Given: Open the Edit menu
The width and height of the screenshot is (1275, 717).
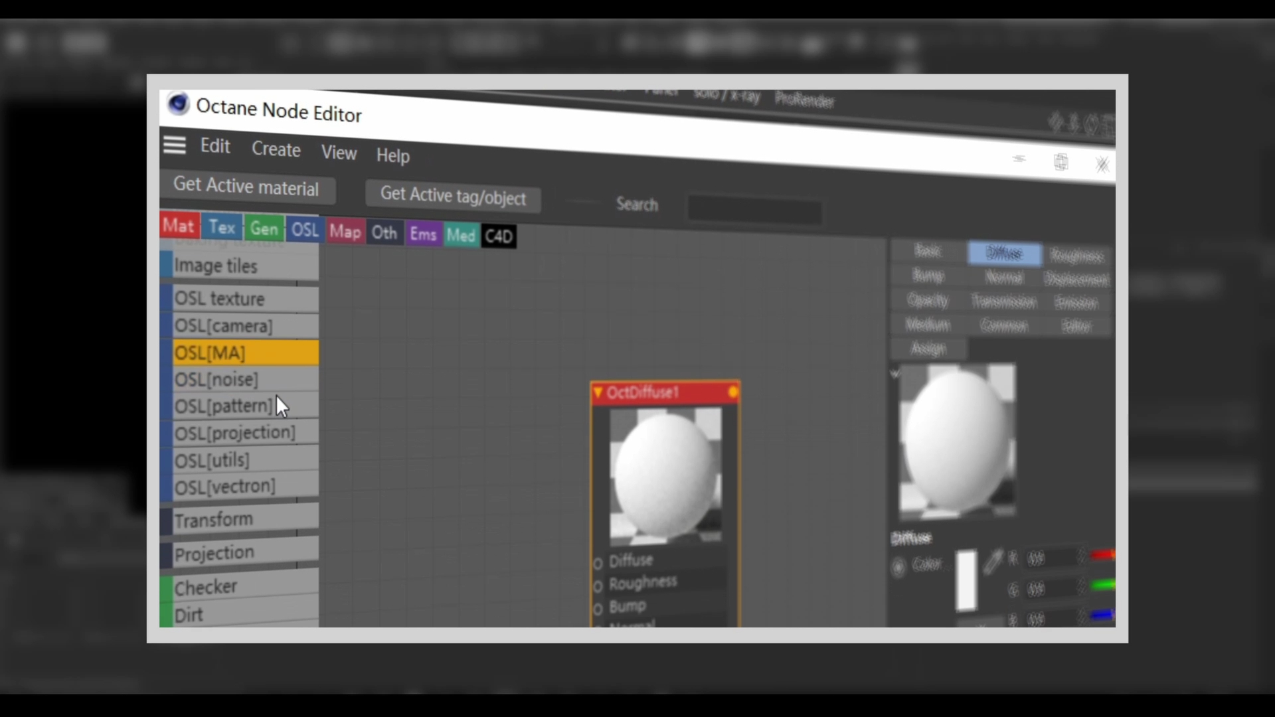Looking at the screenshot, I should (215, 146).
